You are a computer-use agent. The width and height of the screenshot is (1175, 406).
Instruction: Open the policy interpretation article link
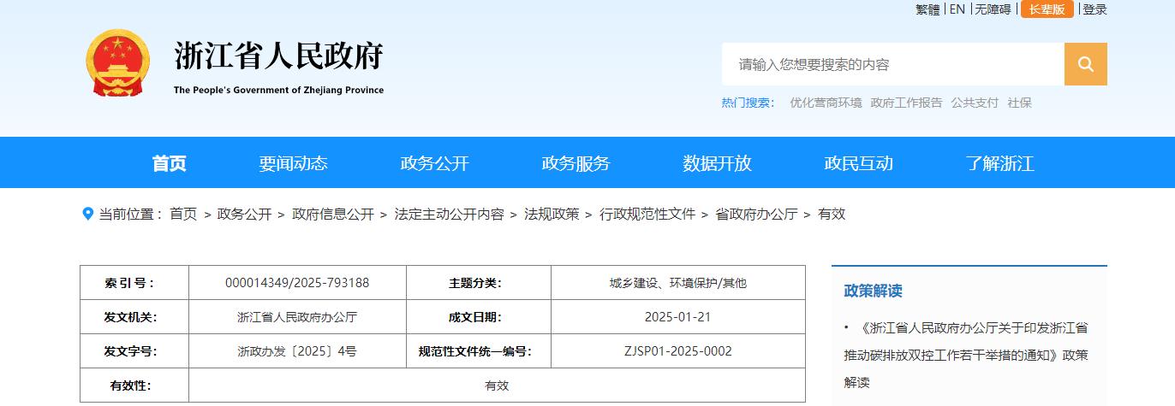pos(966,355)
